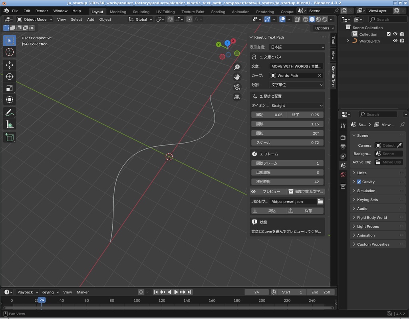Toggle snapping magnet
The height and width of the screenshot is (319, 409).
pyautogui.click(x=170, y=20)
